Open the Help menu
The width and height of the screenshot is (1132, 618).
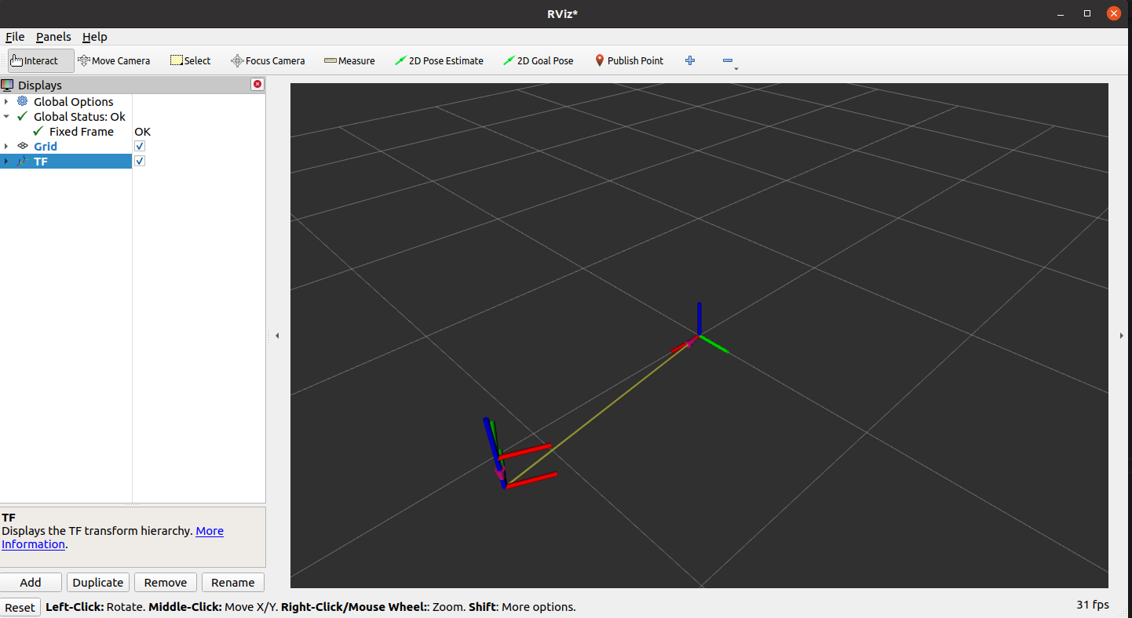click(x=95, y=37)
